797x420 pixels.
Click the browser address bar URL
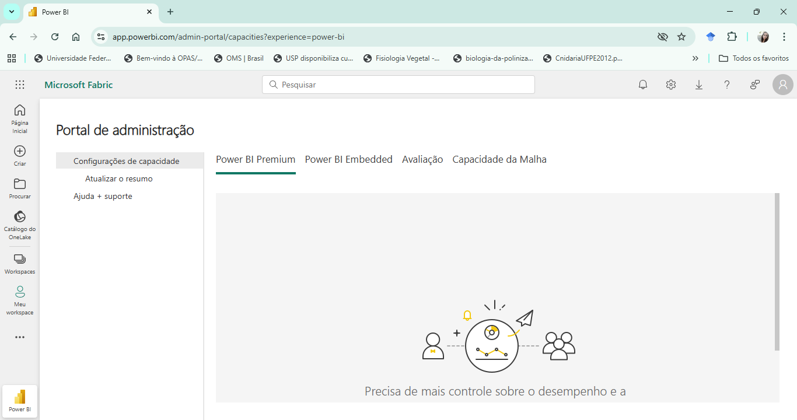coord(228,37)
